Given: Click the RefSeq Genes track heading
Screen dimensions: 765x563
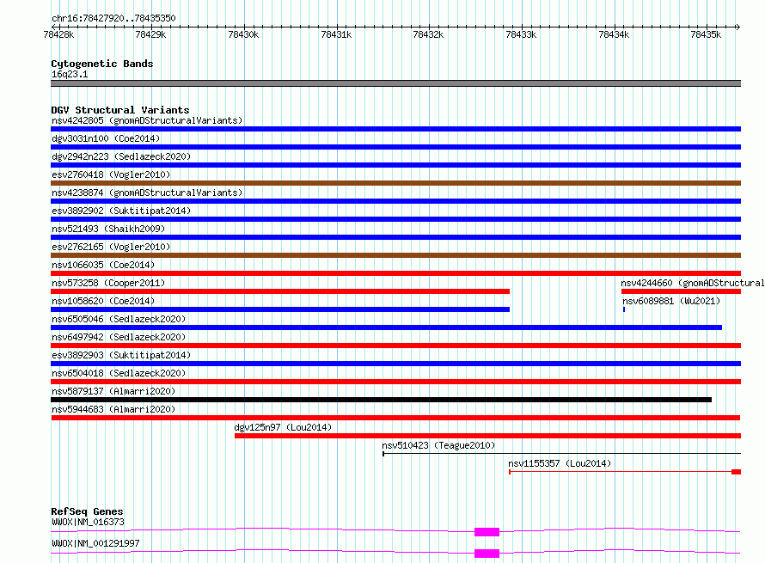Looking at the screenshot, I should [x=88, y=511].
